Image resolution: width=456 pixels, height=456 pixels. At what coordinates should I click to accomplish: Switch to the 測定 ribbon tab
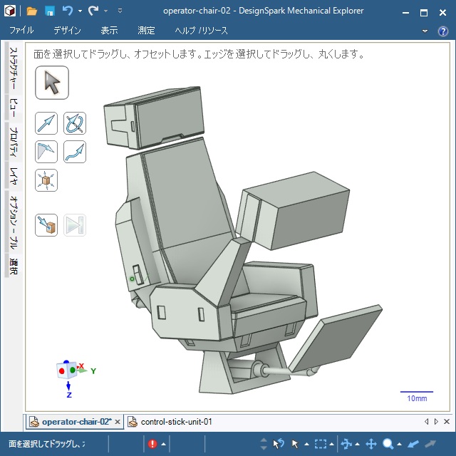146,30
